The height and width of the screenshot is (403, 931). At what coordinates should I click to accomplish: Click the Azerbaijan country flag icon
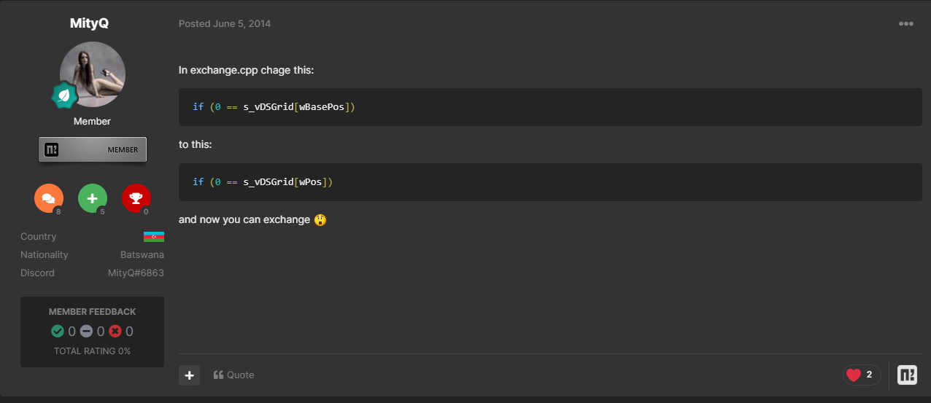(154, 236)
